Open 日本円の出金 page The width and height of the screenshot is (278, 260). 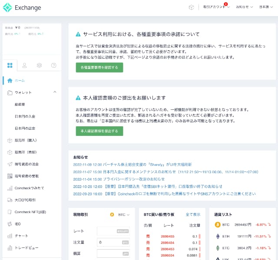point(25,128)
